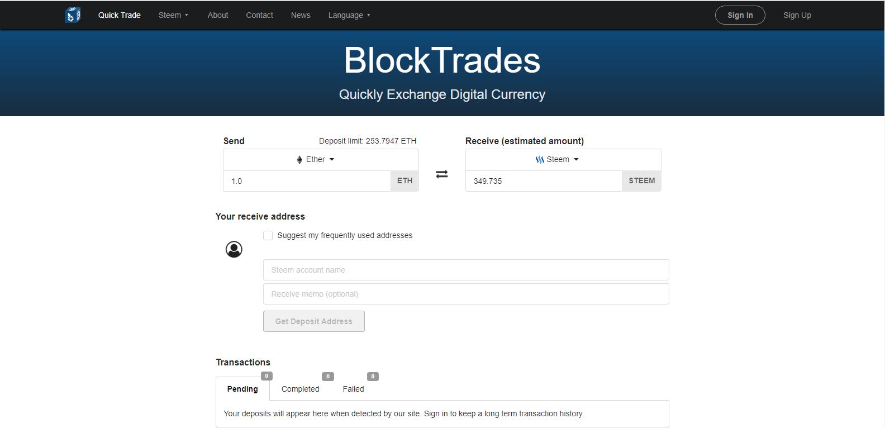Open Quick Trade in navigation bar
Image resolution: width=885 pixels, height=428 pixels.
[120, 15]
